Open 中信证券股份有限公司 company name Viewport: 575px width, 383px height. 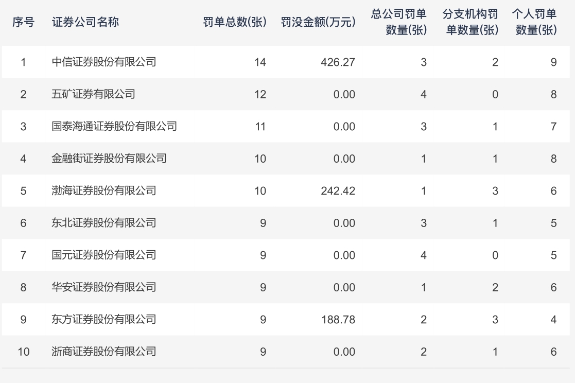coord(104,62)
